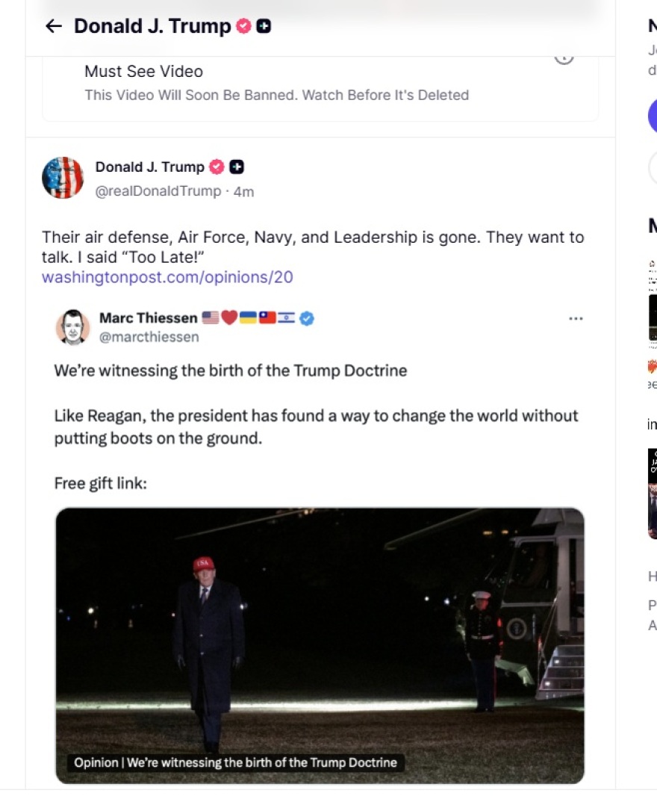This screenshot has width=657, height=796.
Task: Click the back arrow in the header
Action: (53, 27)
